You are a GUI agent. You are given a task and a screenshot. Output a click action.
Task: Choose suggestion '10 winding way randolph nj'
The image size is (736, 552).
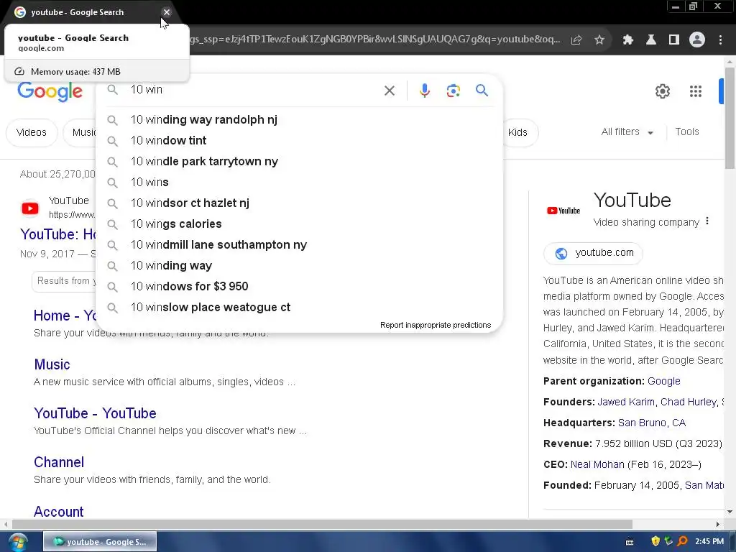coord(299,120)
